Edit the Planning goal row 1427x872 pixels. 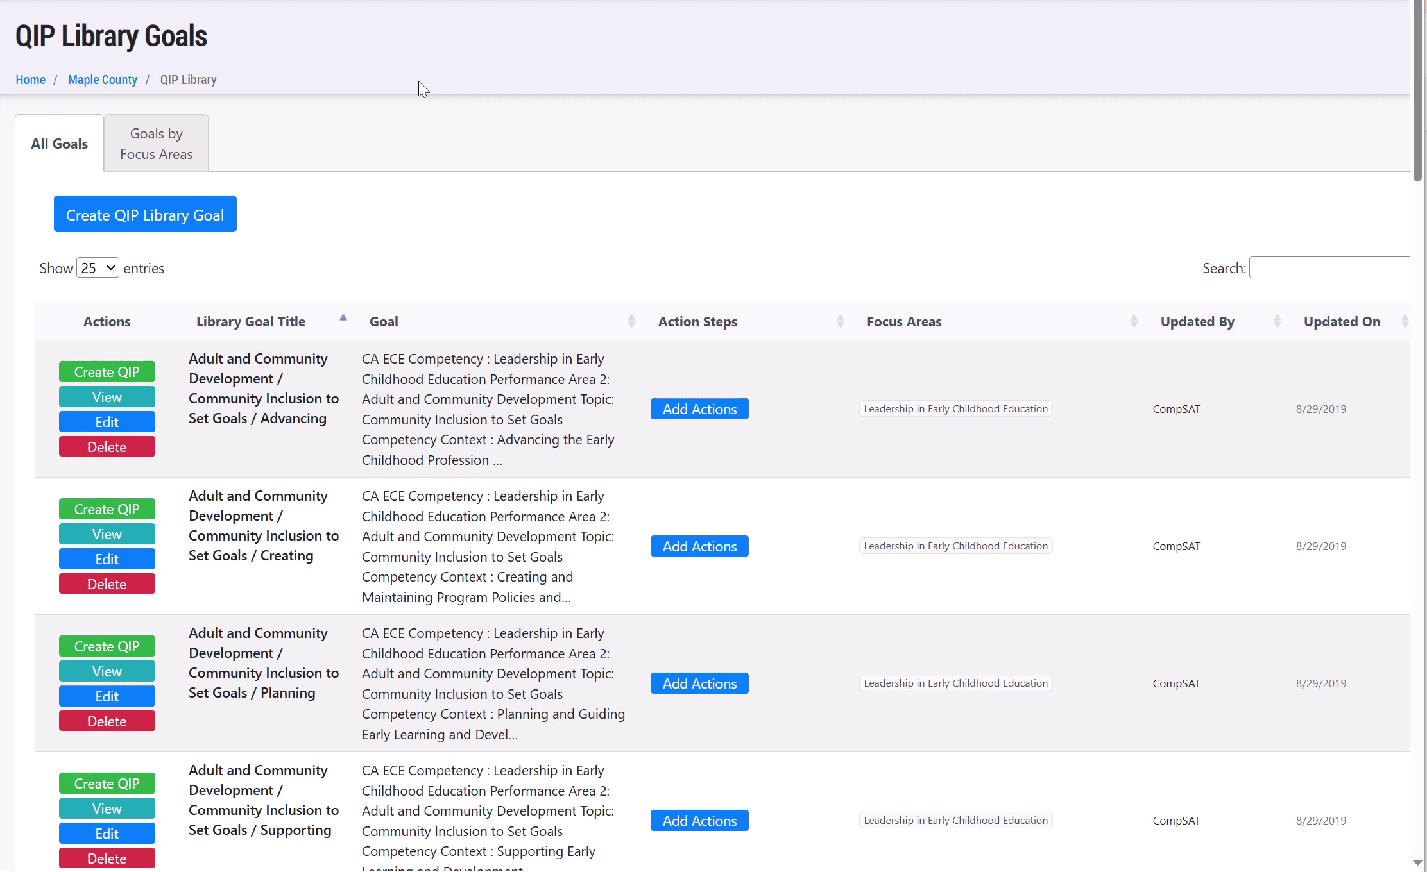[x=107, y=696]
